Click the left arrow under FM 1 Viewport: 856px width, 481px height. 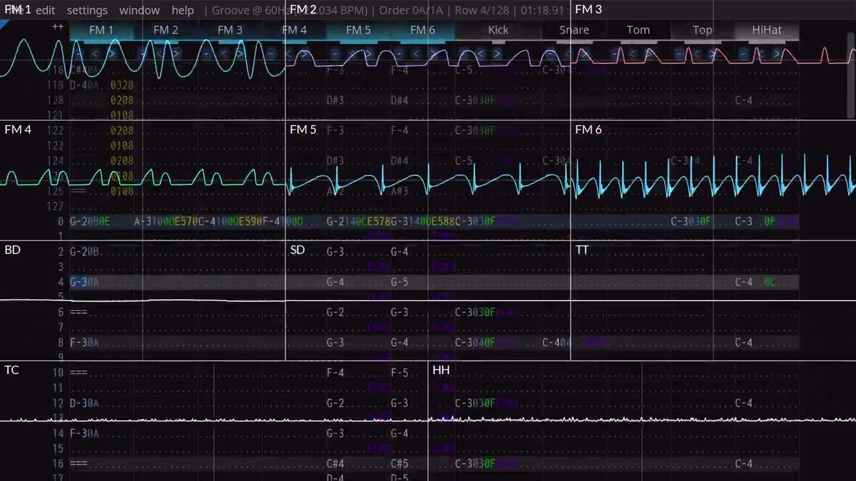pos(95,53)
